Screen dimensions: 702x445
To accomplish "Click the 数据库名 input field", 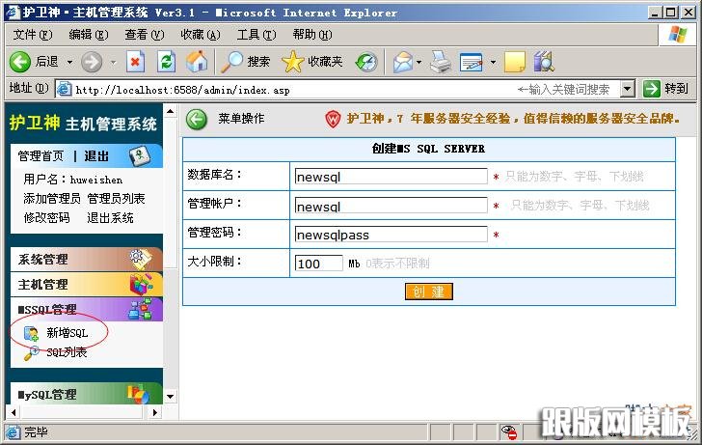I will (x=391, y=176).
